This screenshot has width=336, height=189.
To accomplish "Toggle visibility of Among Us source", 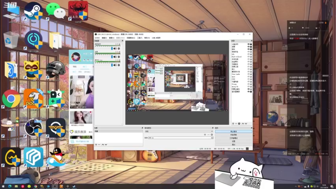I will point(249,87).
